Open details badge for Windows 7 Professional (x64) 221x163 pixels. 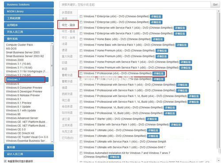pyautogui.click(x=159, y=74)
